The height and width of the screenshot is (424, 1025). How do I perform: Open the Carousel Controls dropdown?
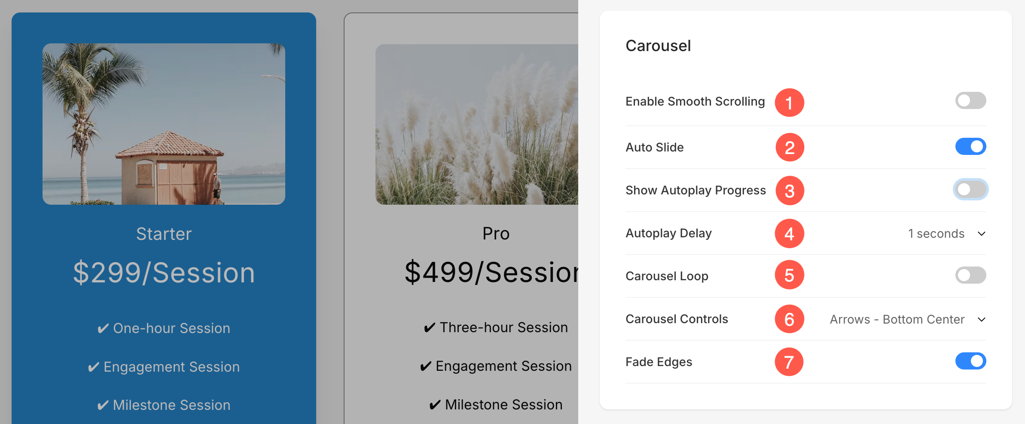(907, 319)
